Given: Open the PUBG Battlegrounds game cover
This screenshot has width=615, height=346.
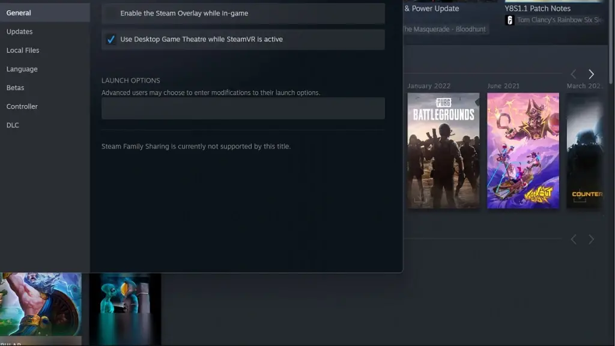Looking at the screenshot, I should (x=443, y=151).
